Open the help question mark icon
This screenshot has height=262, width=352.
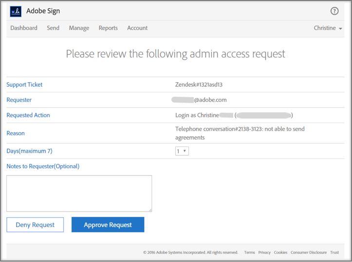[x=334, y=11]
